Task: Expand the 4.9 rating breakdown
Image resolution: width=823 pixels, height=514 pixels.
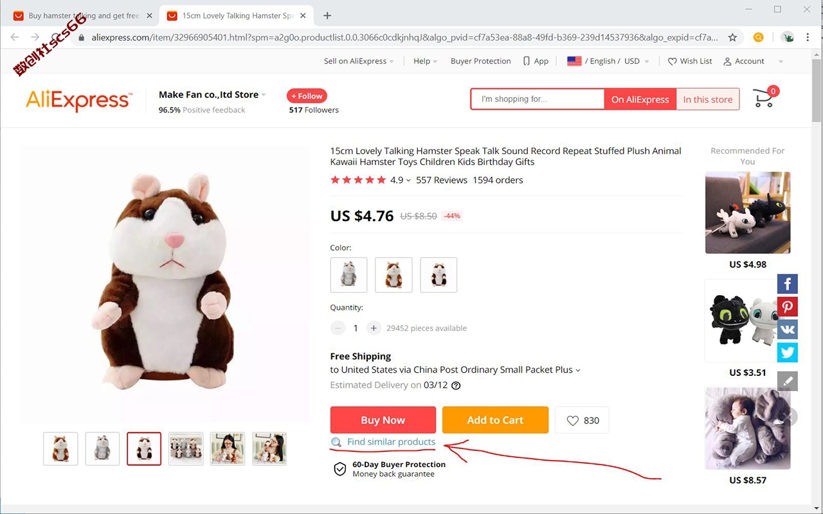Action: pyautogui.click(x=400, y=180)
